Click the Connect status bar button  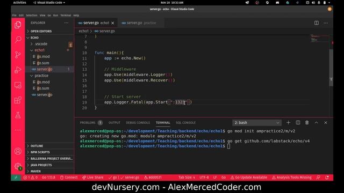point(69,177)
